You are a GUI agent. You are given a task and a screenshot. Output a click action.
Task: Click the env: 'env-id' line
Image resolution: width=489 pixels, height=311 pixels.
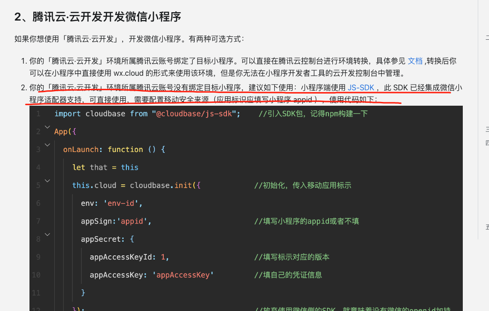[x=112, y=203]
